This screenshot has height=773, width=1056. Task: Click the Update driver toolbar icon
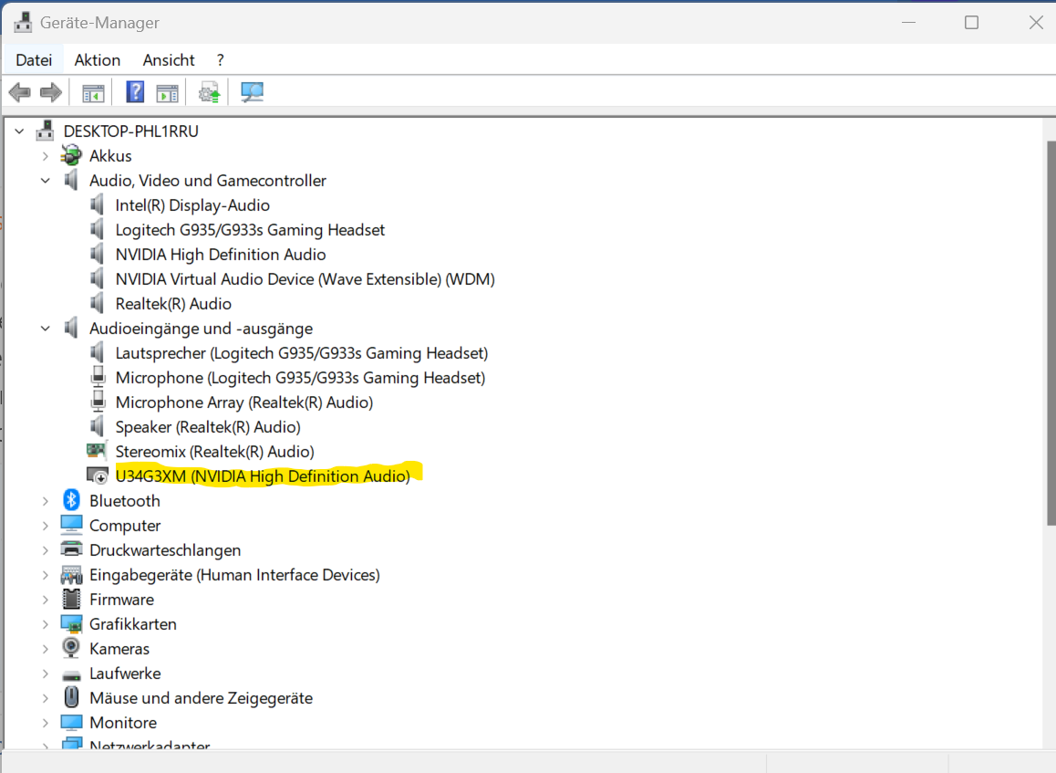(210, 92)
